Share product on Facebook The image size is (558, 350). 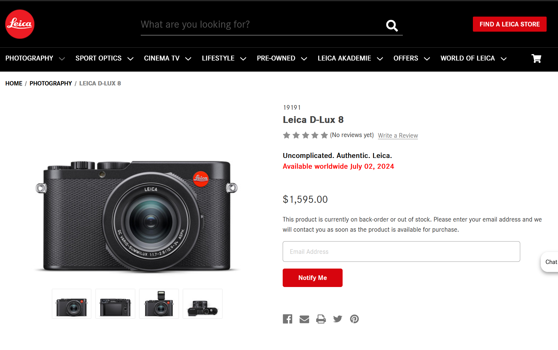[x=288, y=319]
